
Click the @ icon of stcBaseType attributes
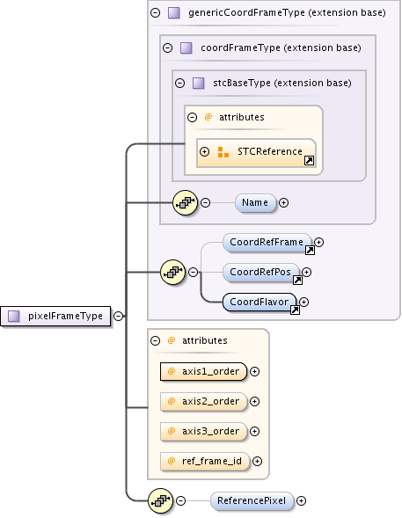click(208, 117)
